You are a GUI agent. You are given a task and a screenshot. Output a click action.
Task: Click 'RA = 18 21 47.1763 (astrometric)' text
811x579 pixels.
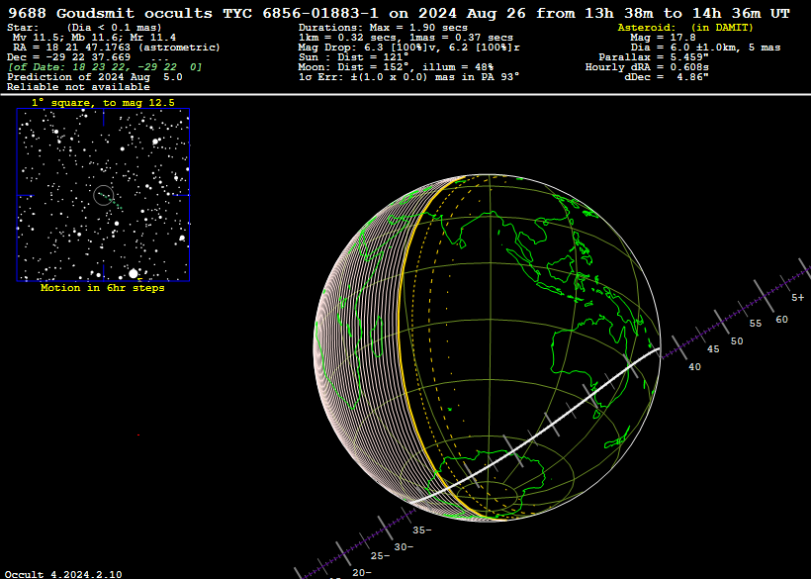click(117, 48)
